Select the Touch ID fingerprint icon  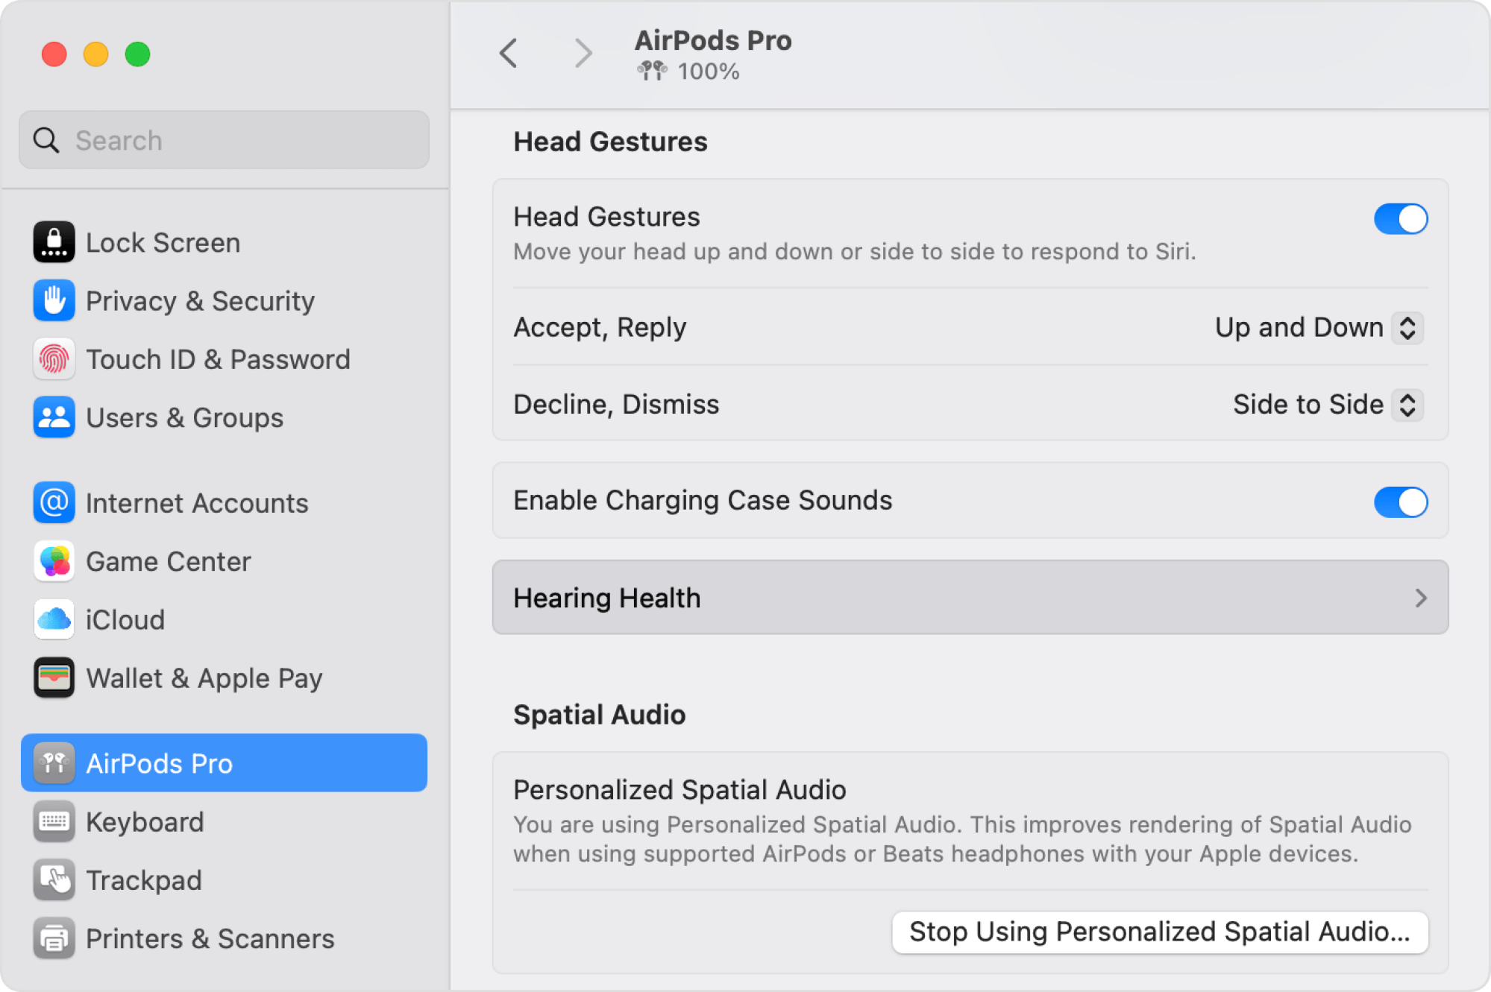click(54, 359)
